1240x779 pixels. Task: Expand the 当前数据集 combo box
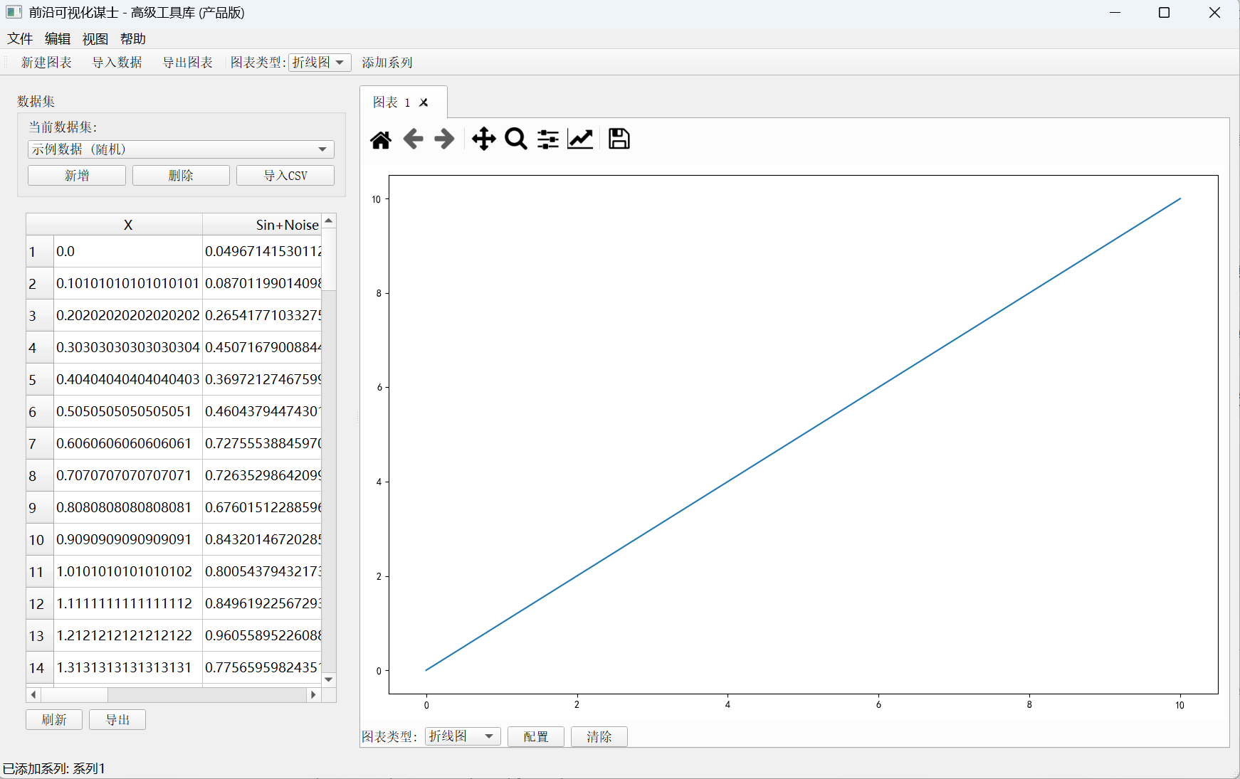pos(181,149)
